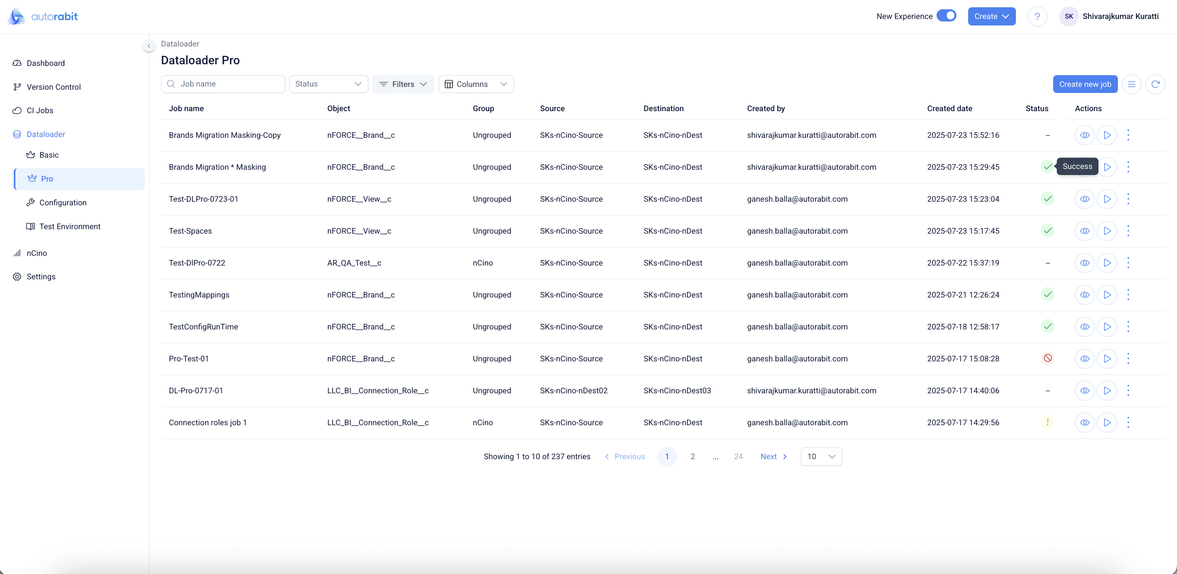Image resolution: width=1177 pixels, height=574 pixels.
Task: Go to the Next page link
Action: [773, 456]
